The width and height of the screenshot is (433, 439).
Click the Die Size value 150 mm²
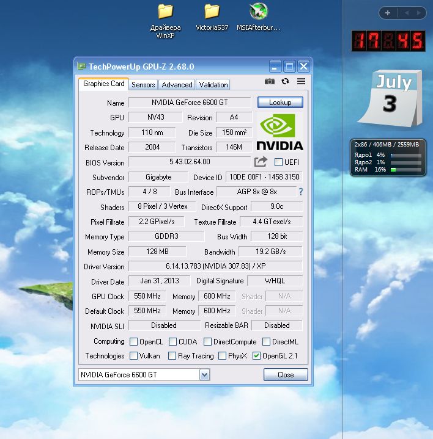234,132
